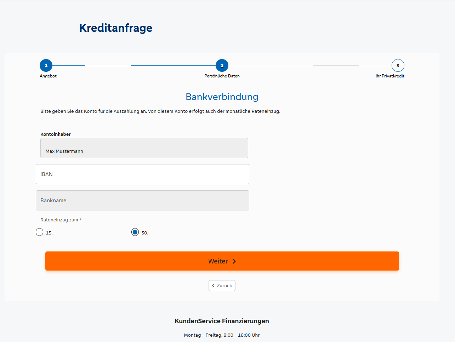Click the "15." radio option label text
Screen dimensions: 455x342
tap(49, 233)
